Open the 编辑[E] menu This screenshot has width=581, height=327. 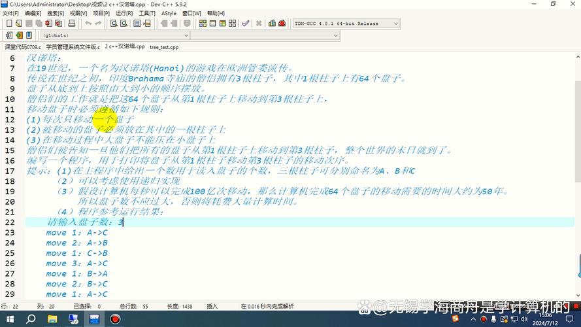tap(33, 13)
